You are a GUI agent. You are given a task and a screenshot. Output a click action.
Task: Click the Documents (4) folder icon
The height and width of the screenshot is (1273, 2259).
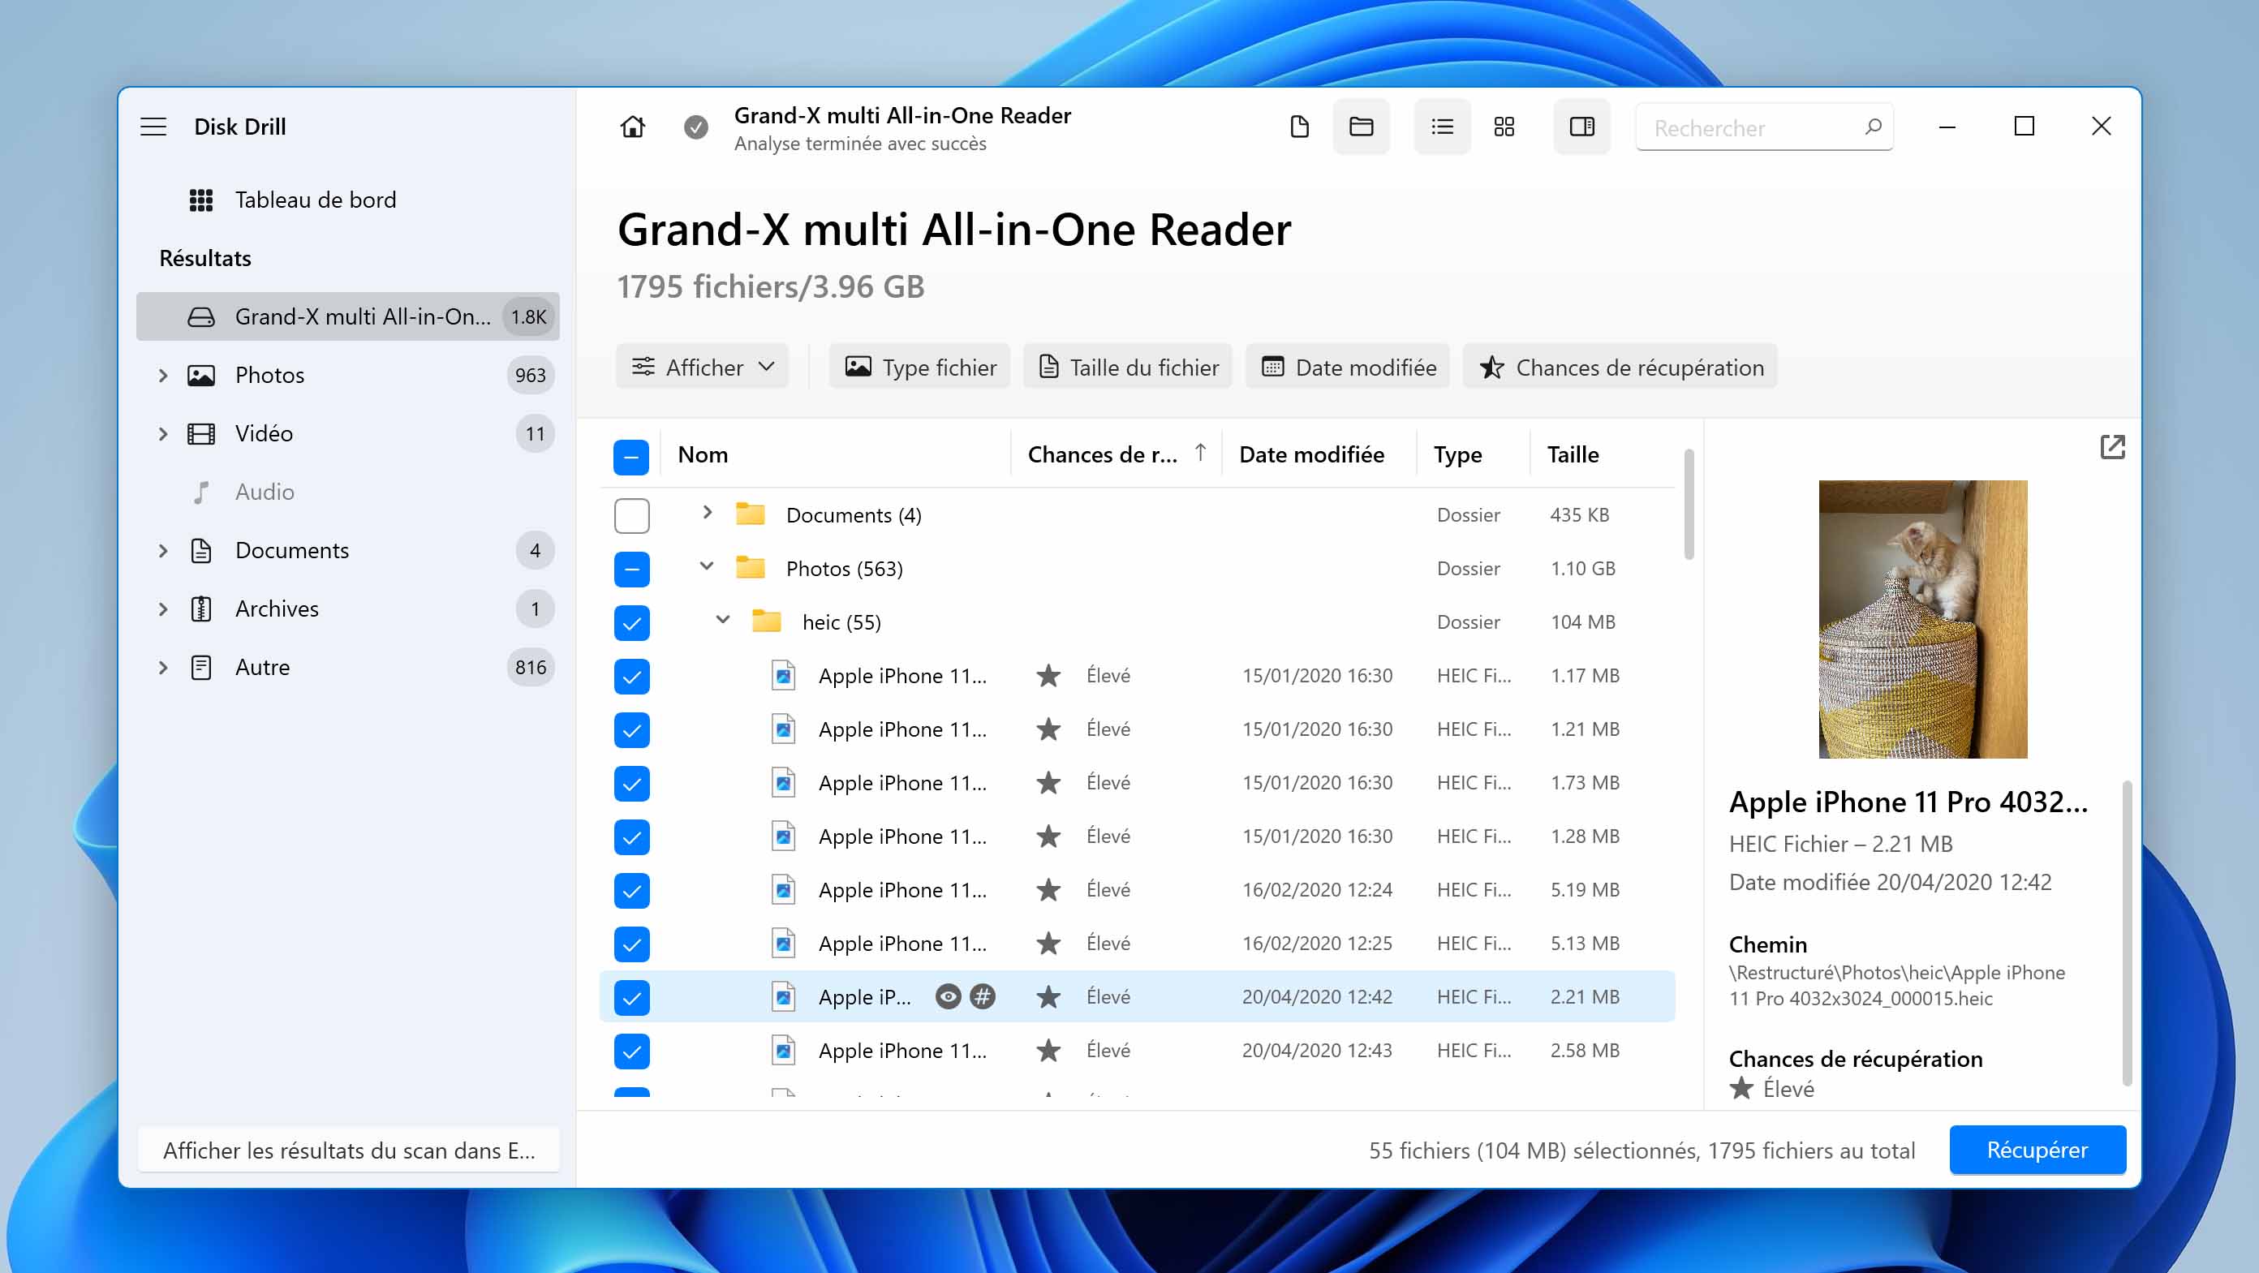(750, 514)
